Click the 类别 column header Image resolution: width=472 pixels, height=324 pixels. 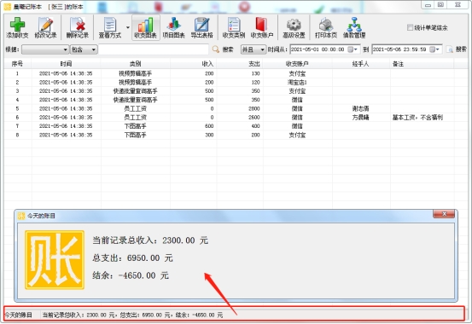coord(136,64)
